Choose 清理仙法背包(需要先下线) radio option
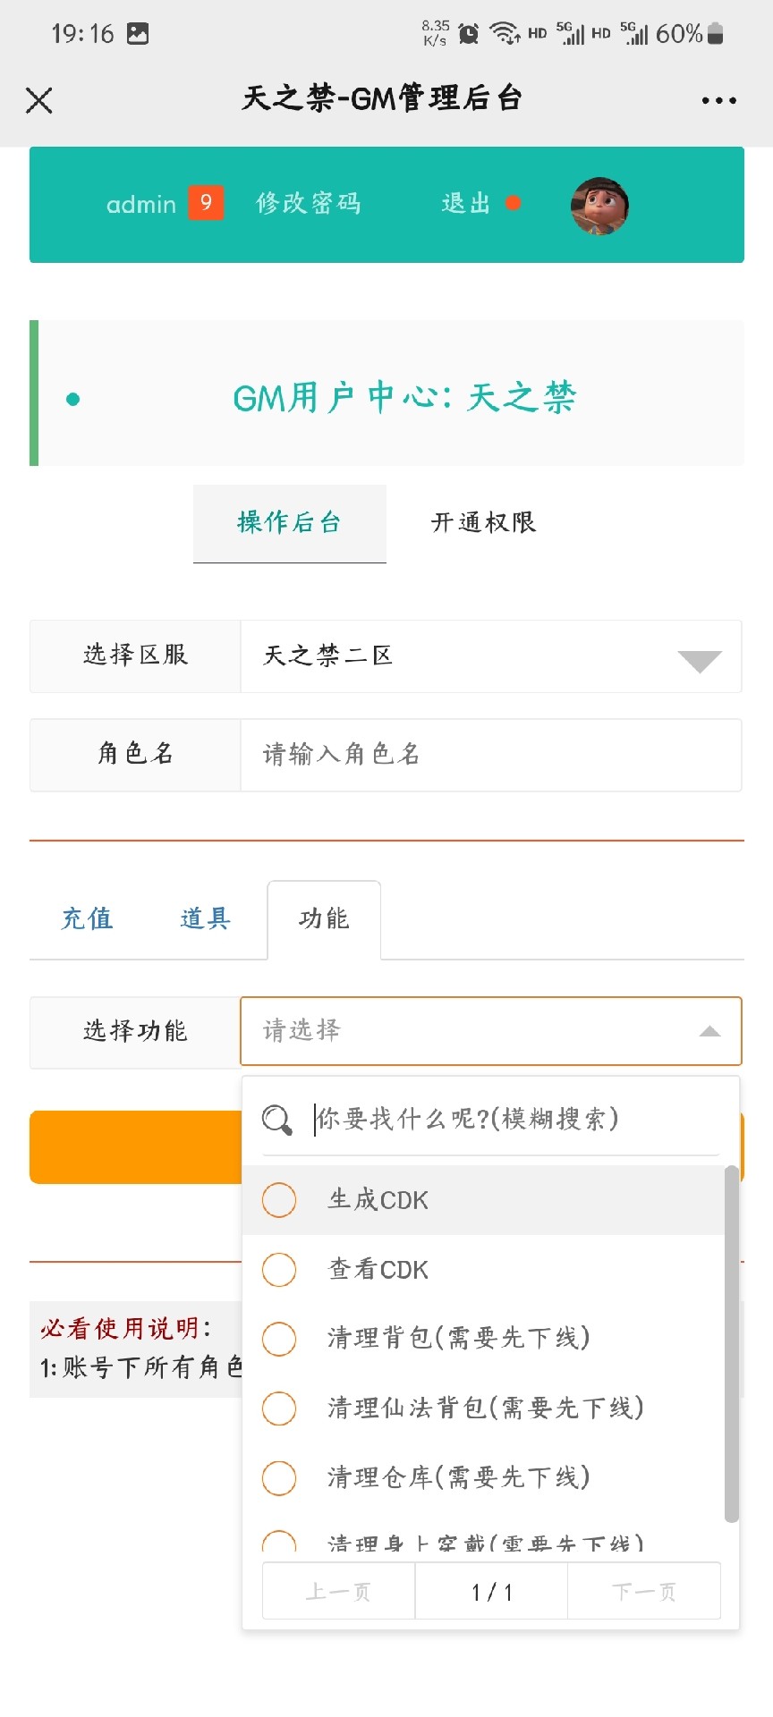The image size is (773, 1717). [x=279, y=1408]
